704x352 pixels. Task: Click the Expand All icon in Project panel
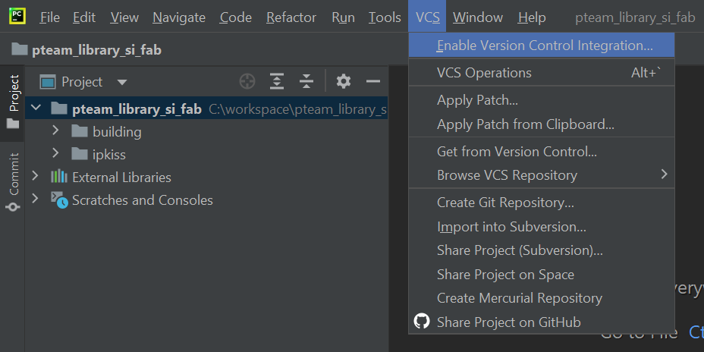pos(277,81)
